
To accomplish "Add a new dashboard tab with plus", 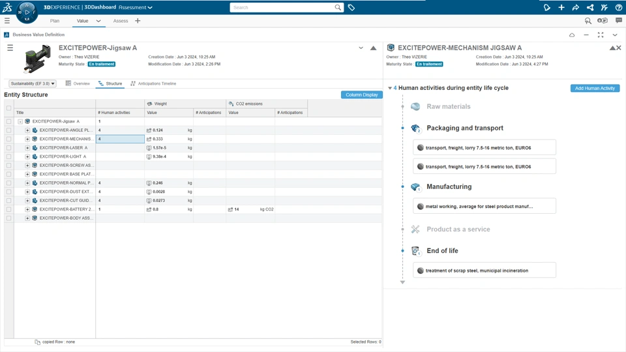I will [138, 21].
